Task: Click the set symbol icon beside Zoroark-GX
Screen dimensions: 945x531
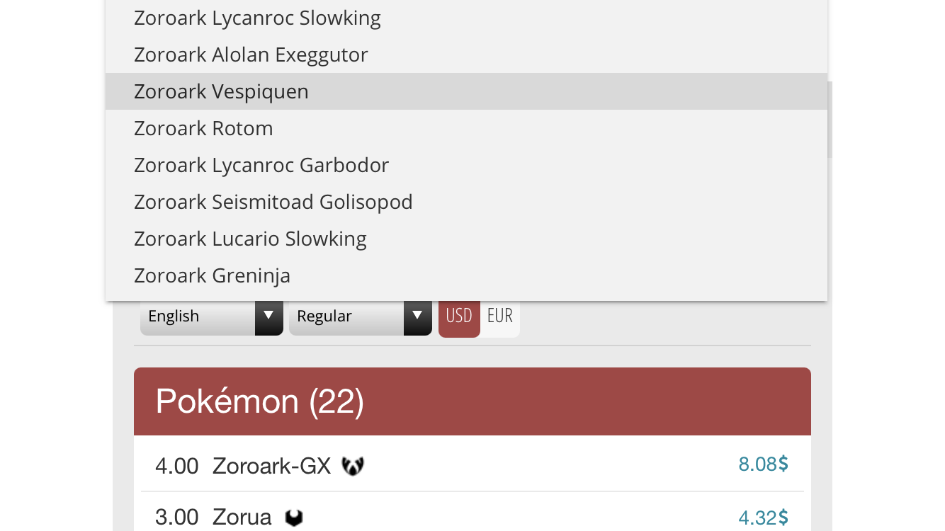Action: (x=353, y=466)
